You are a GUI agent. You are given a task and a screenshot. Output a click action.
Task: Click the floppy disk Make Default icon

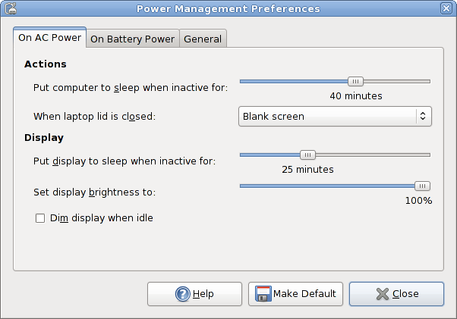(x=263, y=294)
